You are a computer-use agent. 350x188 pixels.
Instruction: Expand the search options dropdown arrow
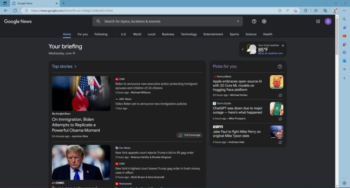coord(238,21)
